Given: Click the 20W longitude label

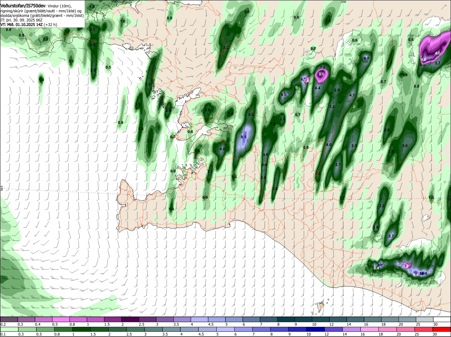Looking at the screenshot, I should (343, 2).
